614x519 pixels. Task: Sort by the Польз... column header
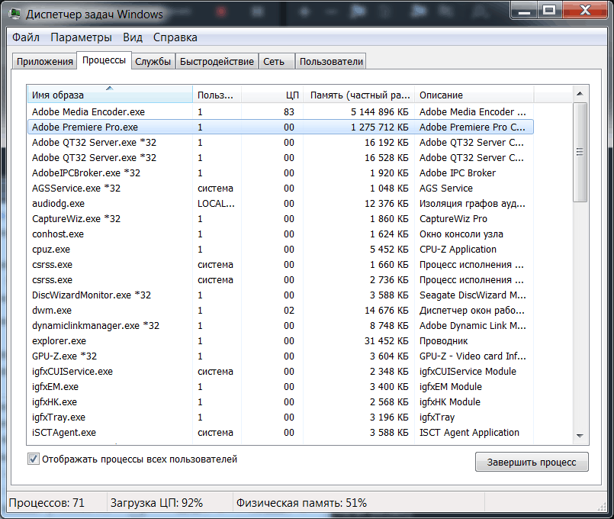pos(217,95)
